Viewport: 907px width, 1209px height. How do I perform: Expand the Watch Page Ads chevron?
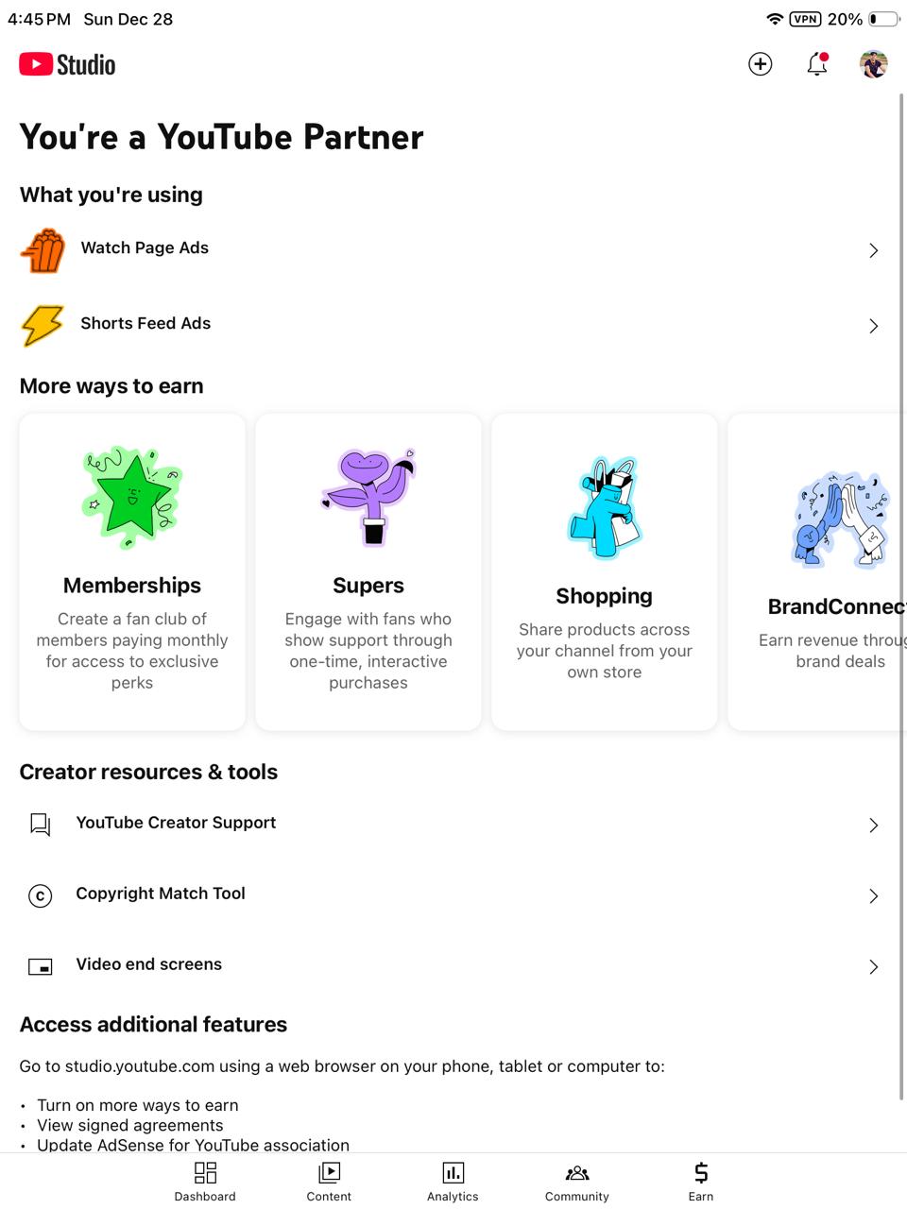(x=874, y=250)
